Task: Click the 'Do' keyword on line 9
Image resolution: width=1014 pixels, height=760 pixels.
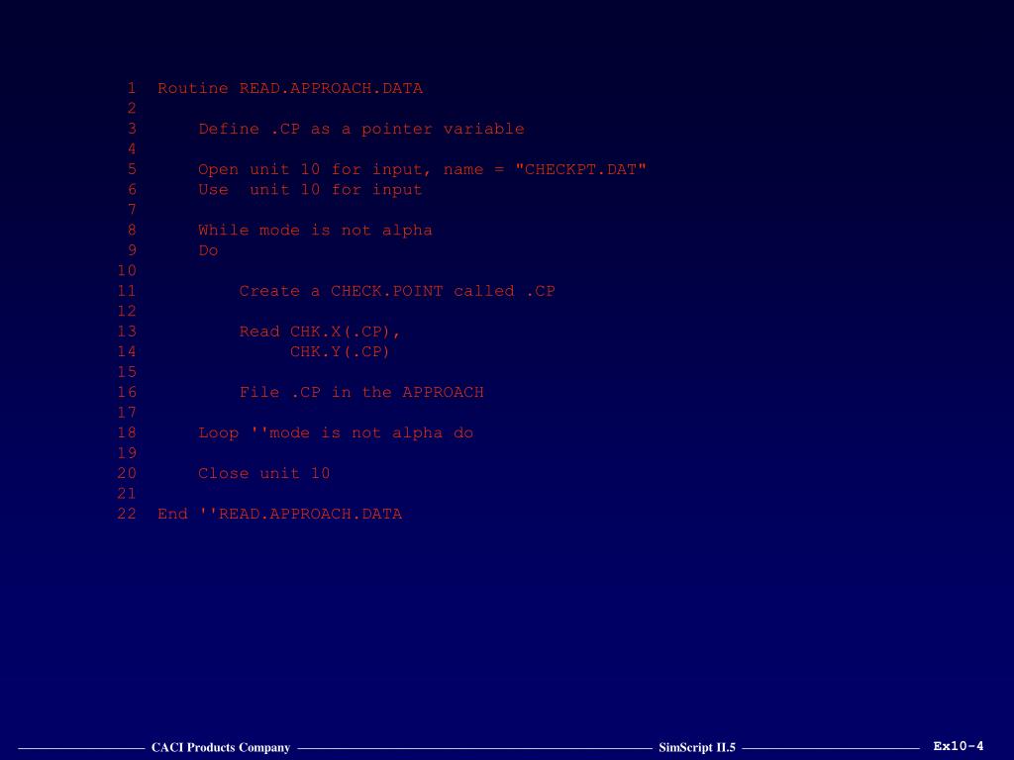Action: [208, 250]
